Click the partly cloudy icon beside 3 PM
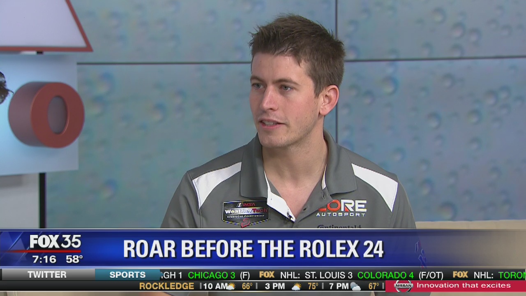Image resolution: width=526 pixels, height=296 pixels. [296, 287]
